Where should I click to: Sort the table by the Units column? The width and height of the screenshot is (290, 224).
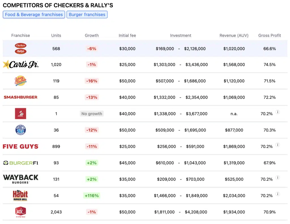pyautogui.click(x=56, y=35)
